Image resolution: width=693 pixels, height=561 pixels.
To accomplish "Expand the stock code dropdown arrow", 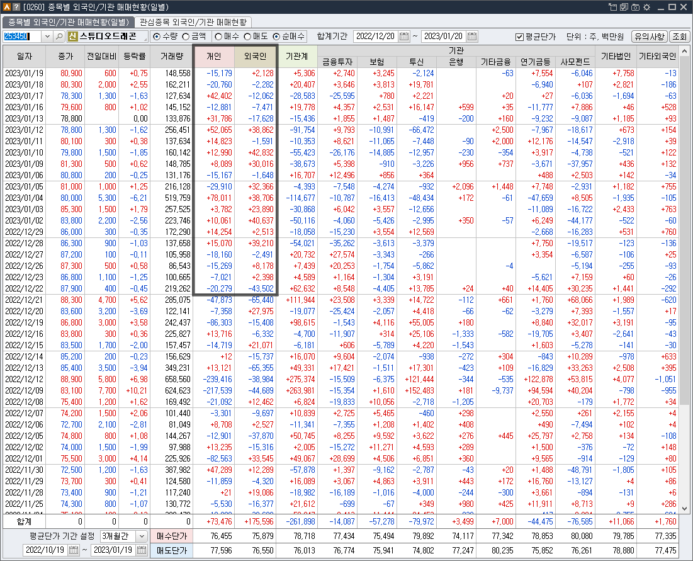I will click(47, 37).
